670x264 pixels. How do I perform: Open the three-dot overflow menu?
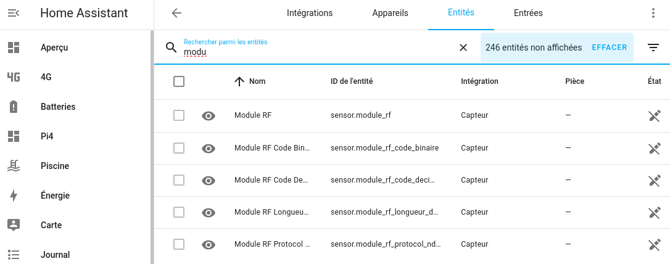coord(653,13)
